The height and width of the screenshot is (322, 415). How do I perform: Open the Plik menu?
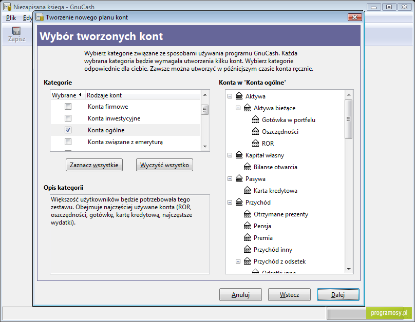click(11, 18)
